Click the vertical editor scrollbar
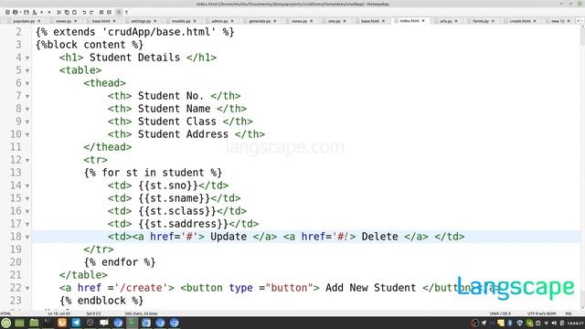Screen dimensions: 585x329 click(x=582, y=168)
